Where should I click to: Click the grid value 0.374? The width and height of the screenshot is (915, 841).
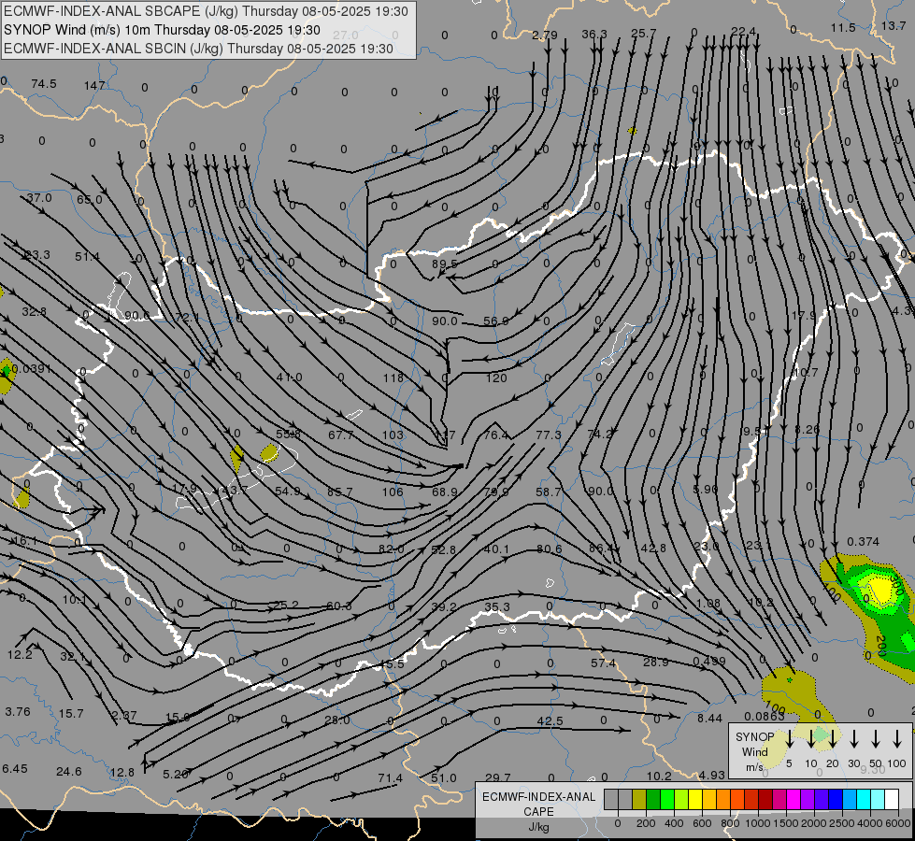pyautogui.click(x=863, y=542)
